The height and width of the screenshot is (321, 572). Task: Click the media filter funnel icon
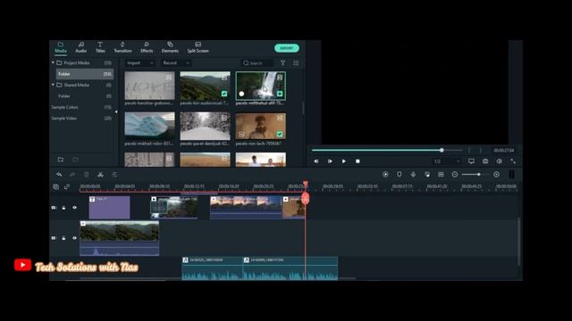click(x=282, y=63)
